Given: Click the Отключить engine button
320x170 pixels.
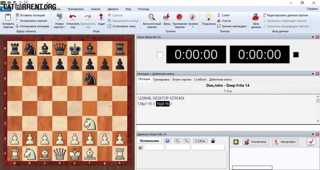Looking at the screenshot, I should click(x=256, y=142).
